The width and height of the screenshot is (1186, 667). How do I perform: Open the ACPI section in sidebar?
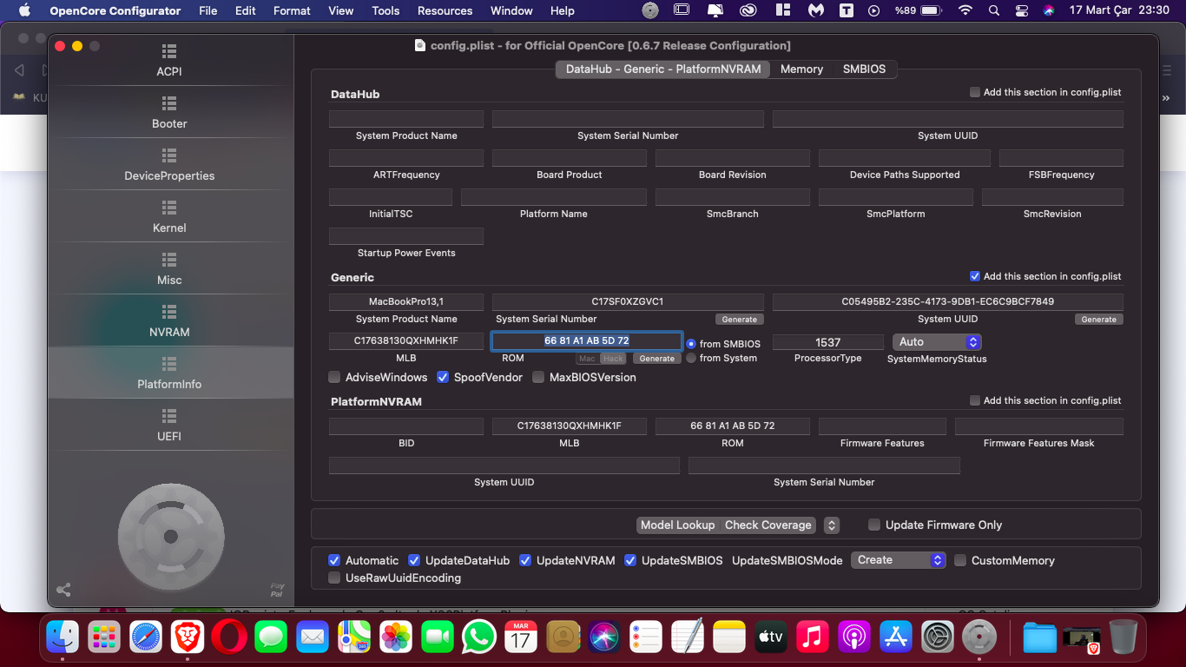(169, 61)
